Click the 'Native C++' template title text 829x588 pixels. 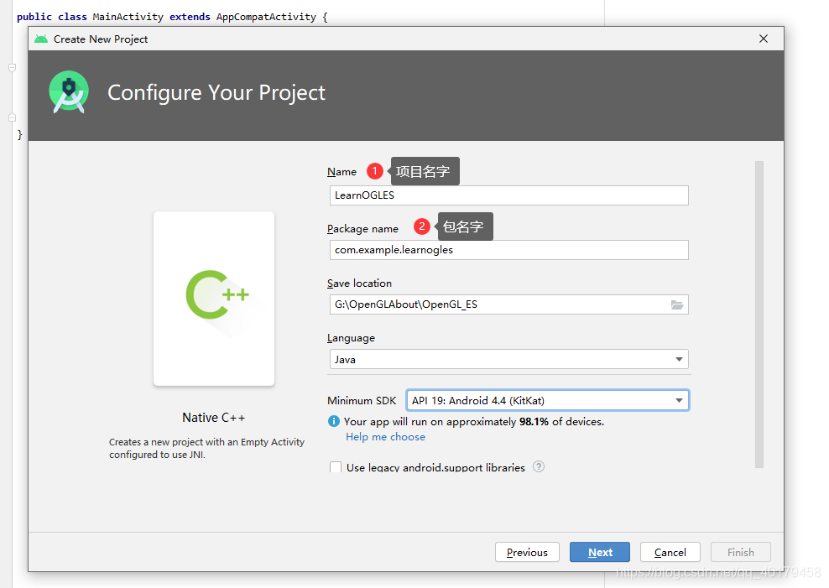click(x=214, y=418)
